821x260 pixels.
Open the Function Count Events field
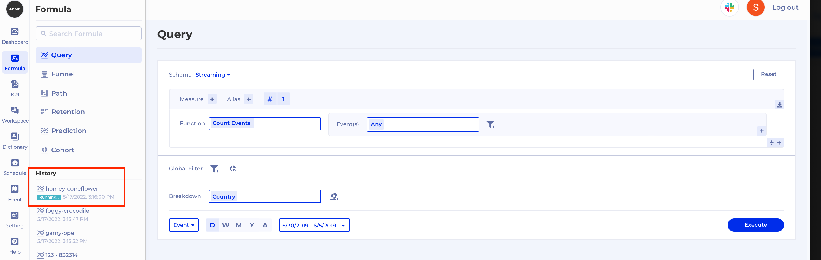(x=265, y=124)
